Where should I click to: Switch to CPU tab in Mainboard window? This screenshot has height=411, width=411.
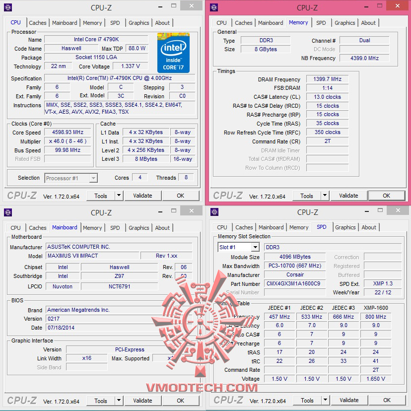(15, 228)
